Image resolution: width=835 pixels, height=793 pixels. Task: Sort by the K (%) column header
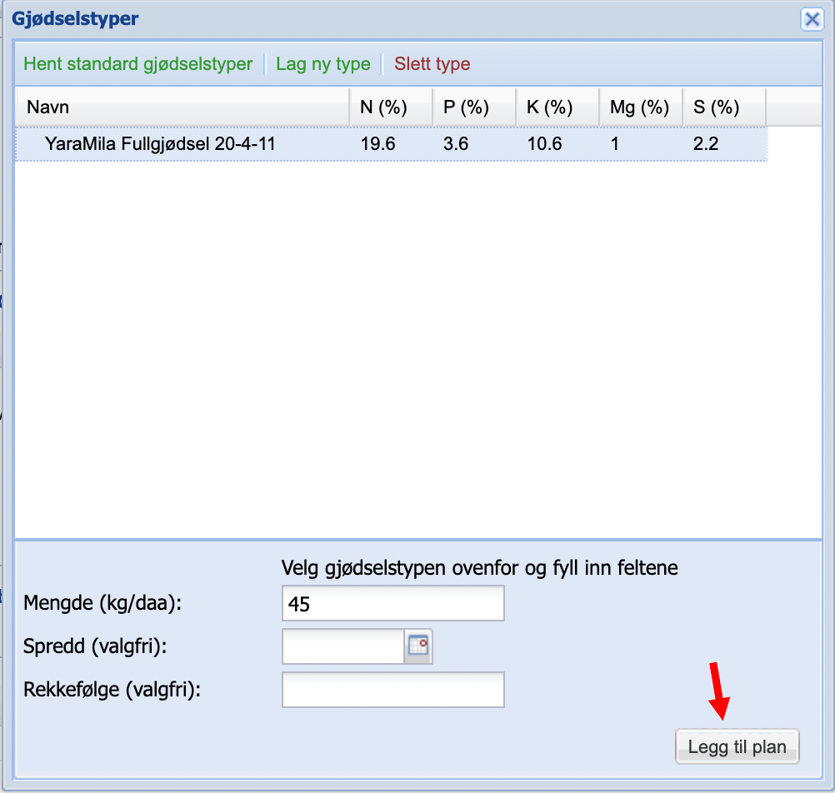pyautogui.click(x=557, y=107)
